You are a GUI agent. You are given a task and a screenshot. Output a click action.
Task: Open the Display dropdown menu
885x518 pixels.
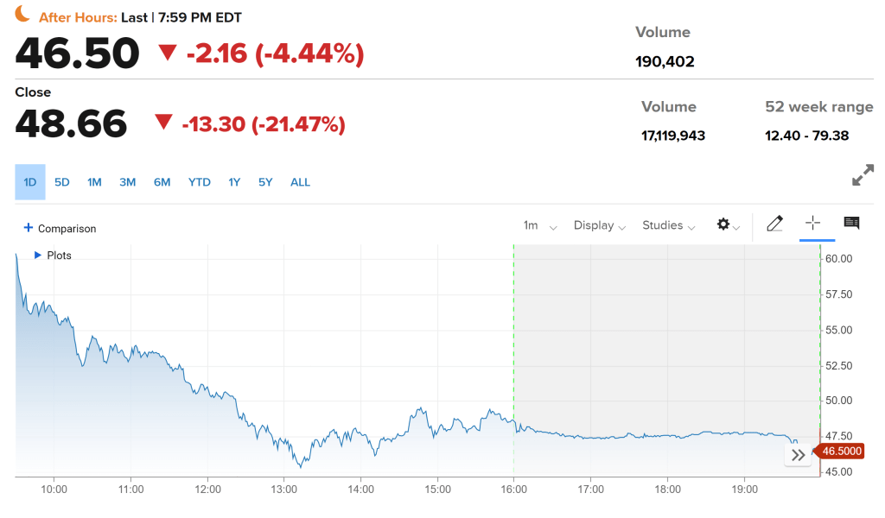point(599,225)
